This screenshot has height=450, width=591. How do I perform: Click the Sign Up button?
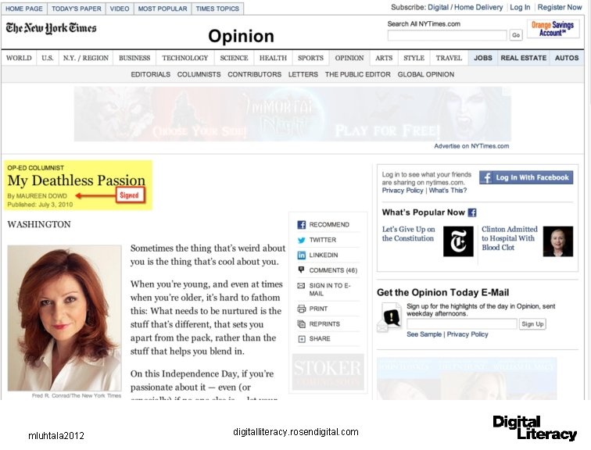click(532, 324)
